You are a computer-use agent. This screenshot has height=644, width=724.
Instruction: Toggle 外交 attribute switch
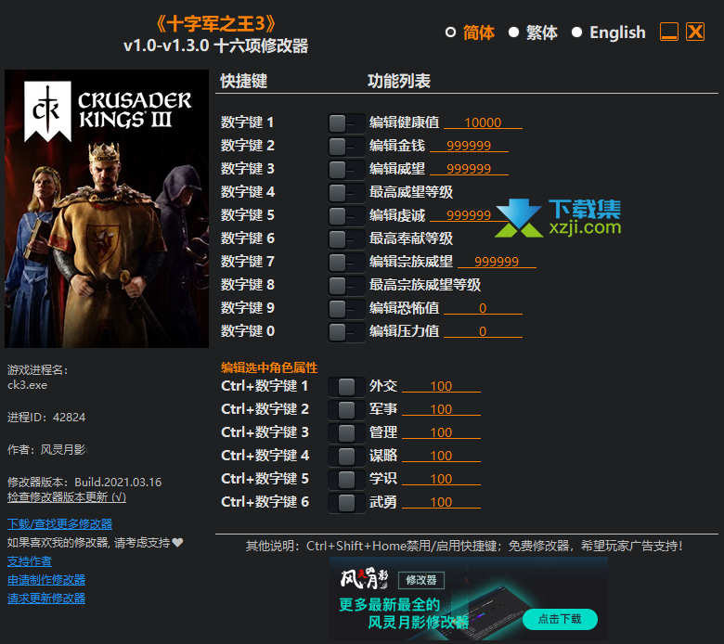pyautogui.click(x=346, y=387)
